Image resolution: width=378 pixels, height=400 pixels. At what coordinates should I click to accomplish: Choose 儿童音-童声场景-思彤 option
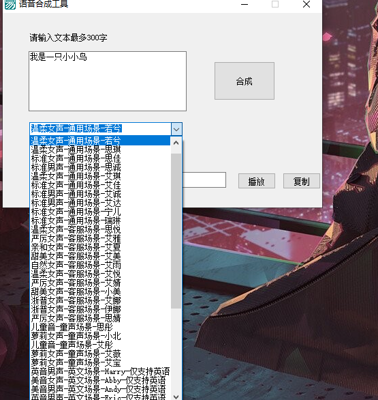click(100, 327)
